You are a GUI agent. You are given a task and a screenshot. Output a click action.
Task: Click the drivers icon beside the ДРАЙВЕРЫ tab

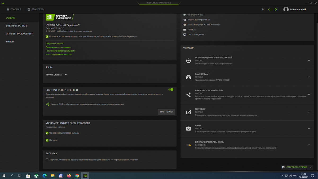pos(29,9)
